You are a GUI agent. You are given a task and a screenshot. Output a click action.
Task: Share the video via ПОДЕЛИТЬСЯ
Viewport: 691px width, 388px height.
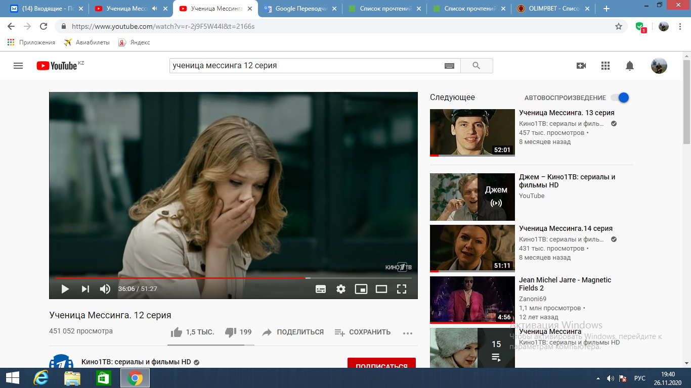click(293, 332)
